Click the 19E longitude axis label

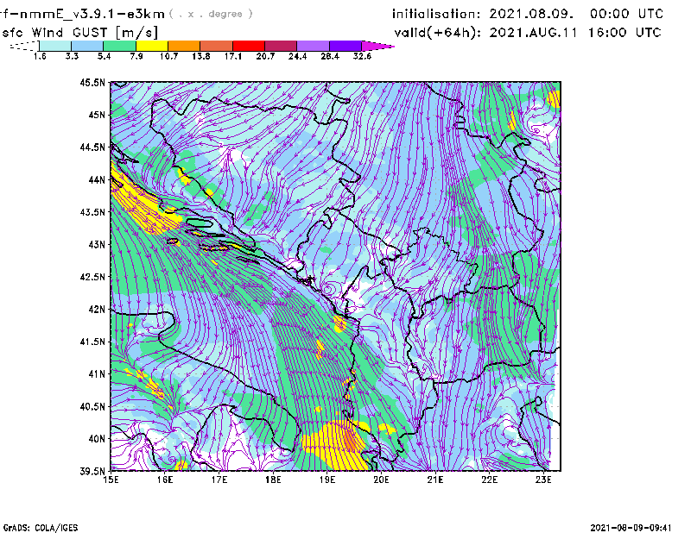pos(327,479)
